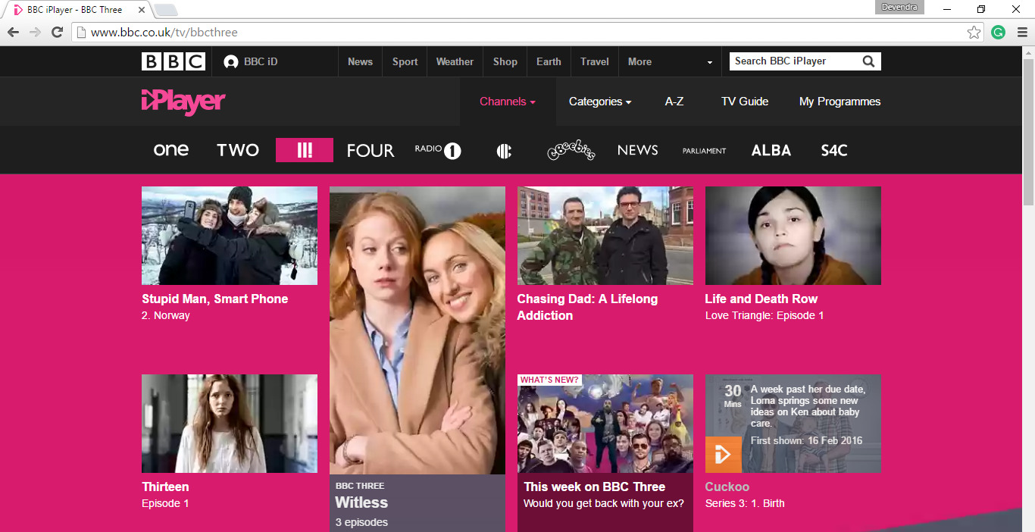The height and width of the screenshot is (532, 1035).
Task: Select the BBC Two channel logo
Action: tap(238, 150)
